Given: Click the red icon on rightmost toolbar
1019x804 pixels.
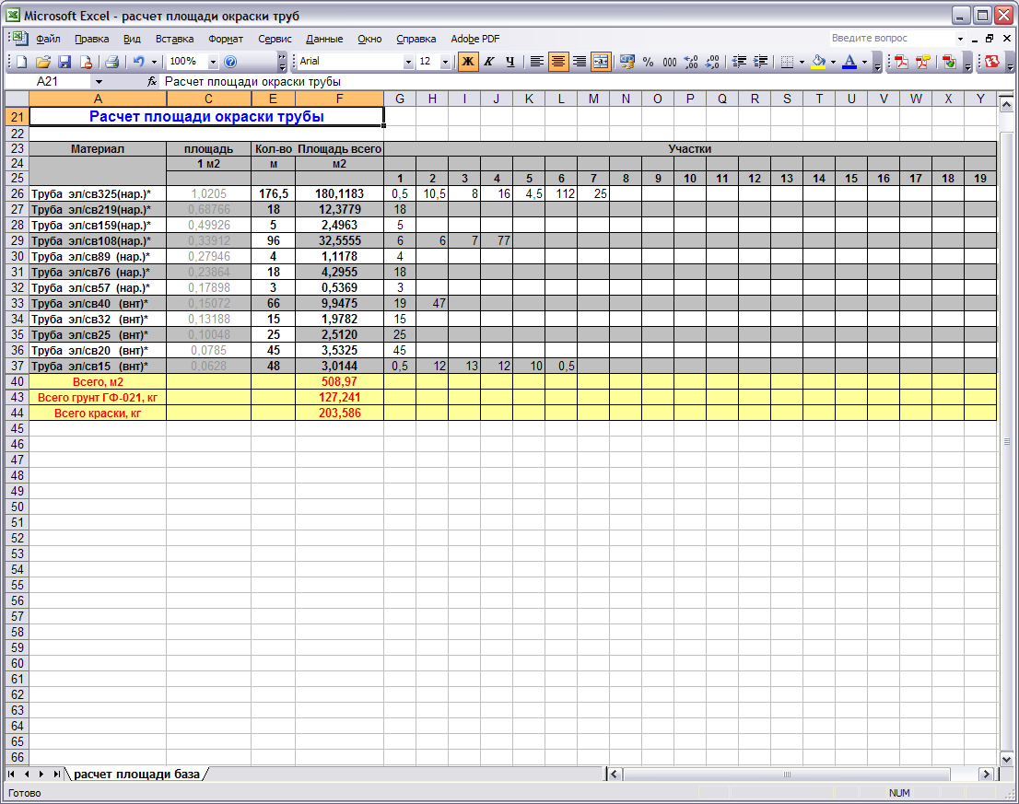Looking at the screenshot, I should pos(992,62).
